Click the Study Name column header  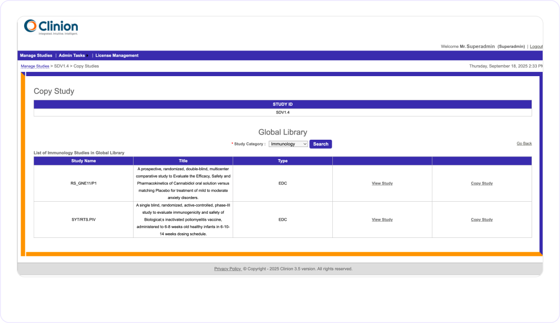[x=84, y=161]
